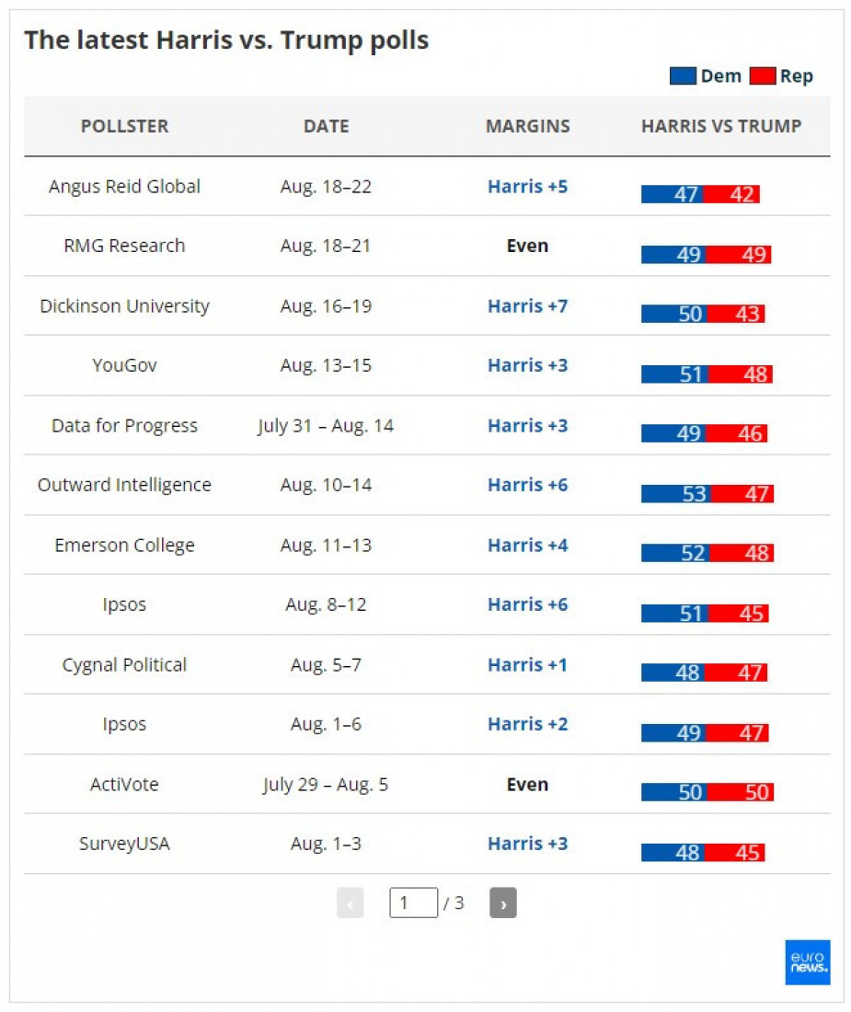Click the YouGov Aug. 13–15 date cell
The image size is (851, 1012).
coord(326,365)
